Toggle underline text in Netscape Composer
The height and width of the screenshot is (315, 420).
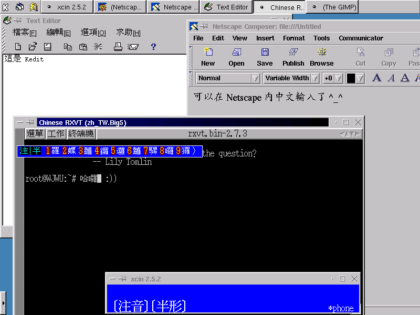(405, 78)
